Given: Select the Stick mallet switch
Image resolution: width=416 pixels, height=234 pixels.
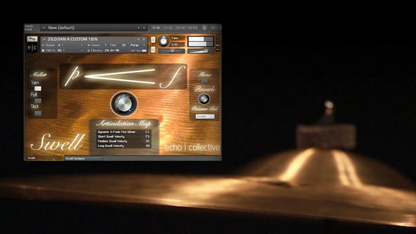Looking at the screenshot, I should click(38, 113).
